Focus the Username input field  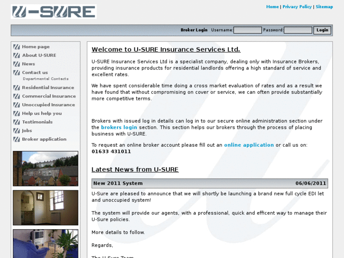[x=247, y=30]
